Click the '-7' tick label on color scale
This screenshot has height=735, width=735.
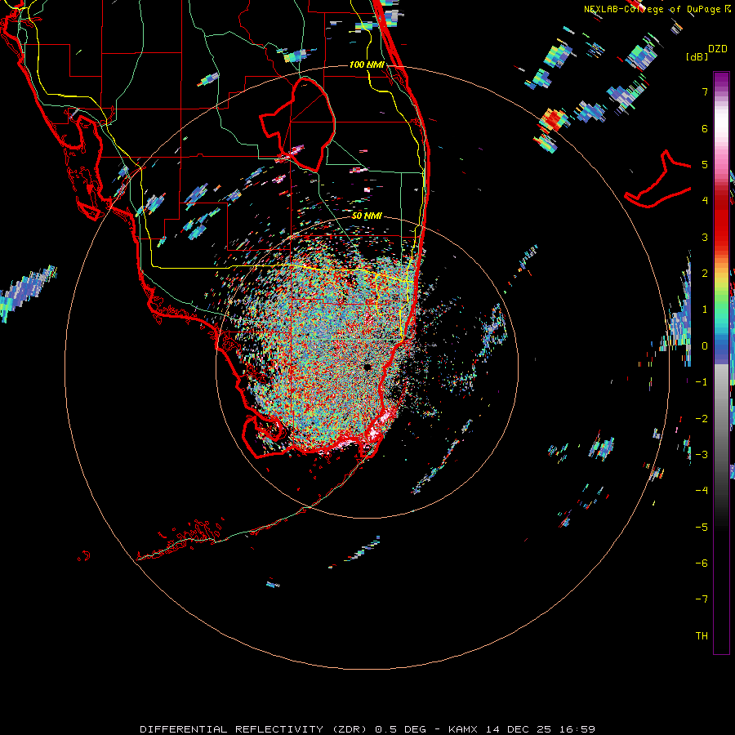point(702,599)
